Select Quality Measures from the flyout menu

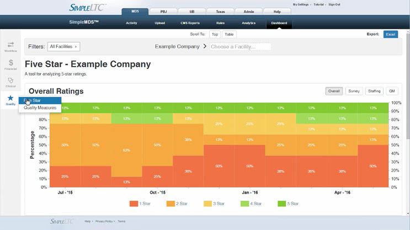[40, 108]
